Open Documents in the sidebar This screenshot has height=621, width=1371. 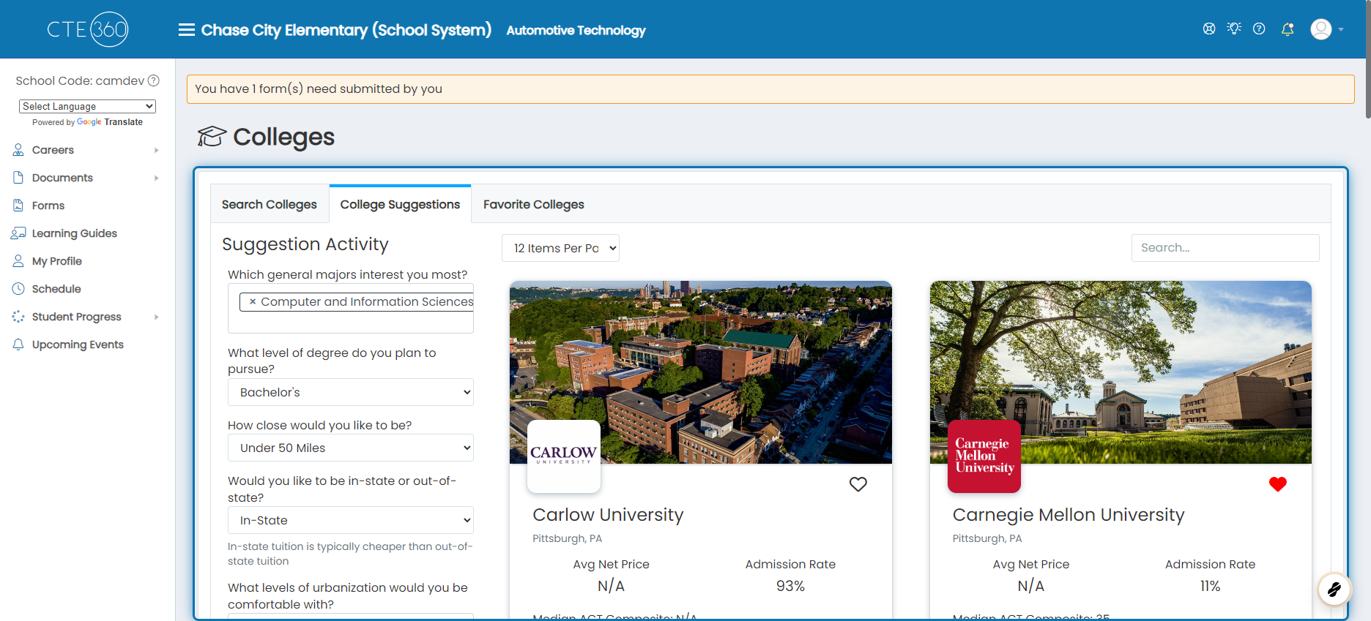[x=62, y=178]
